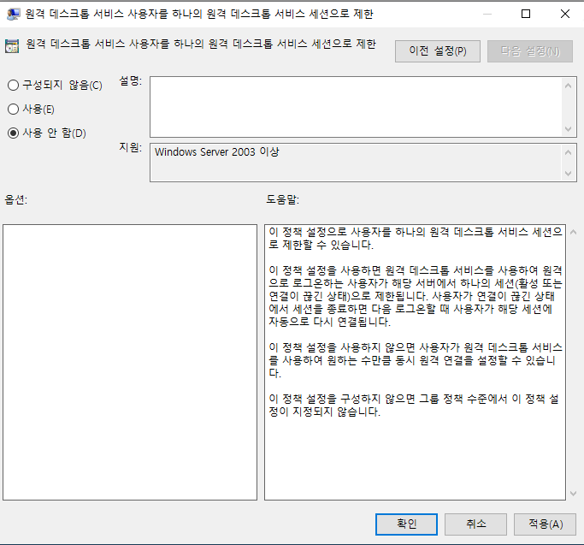Click the down arrow of 설명 box scrollbar
Image resolution: width=584 pixels, height=545 pixels.
pyautogui.click(x=569, y=129)
